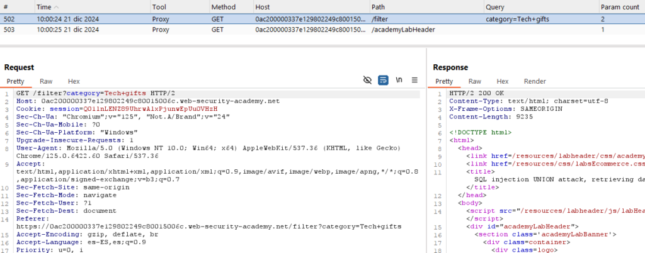The width and height of the screenshot is (645, 253).
Task: Click the category=Tech+gifts query cell
Action: tap(517, 20)
